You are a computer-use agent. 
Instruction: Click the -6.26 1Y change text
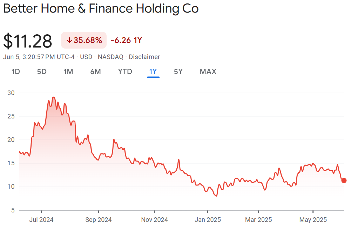[x=126, y=41]
